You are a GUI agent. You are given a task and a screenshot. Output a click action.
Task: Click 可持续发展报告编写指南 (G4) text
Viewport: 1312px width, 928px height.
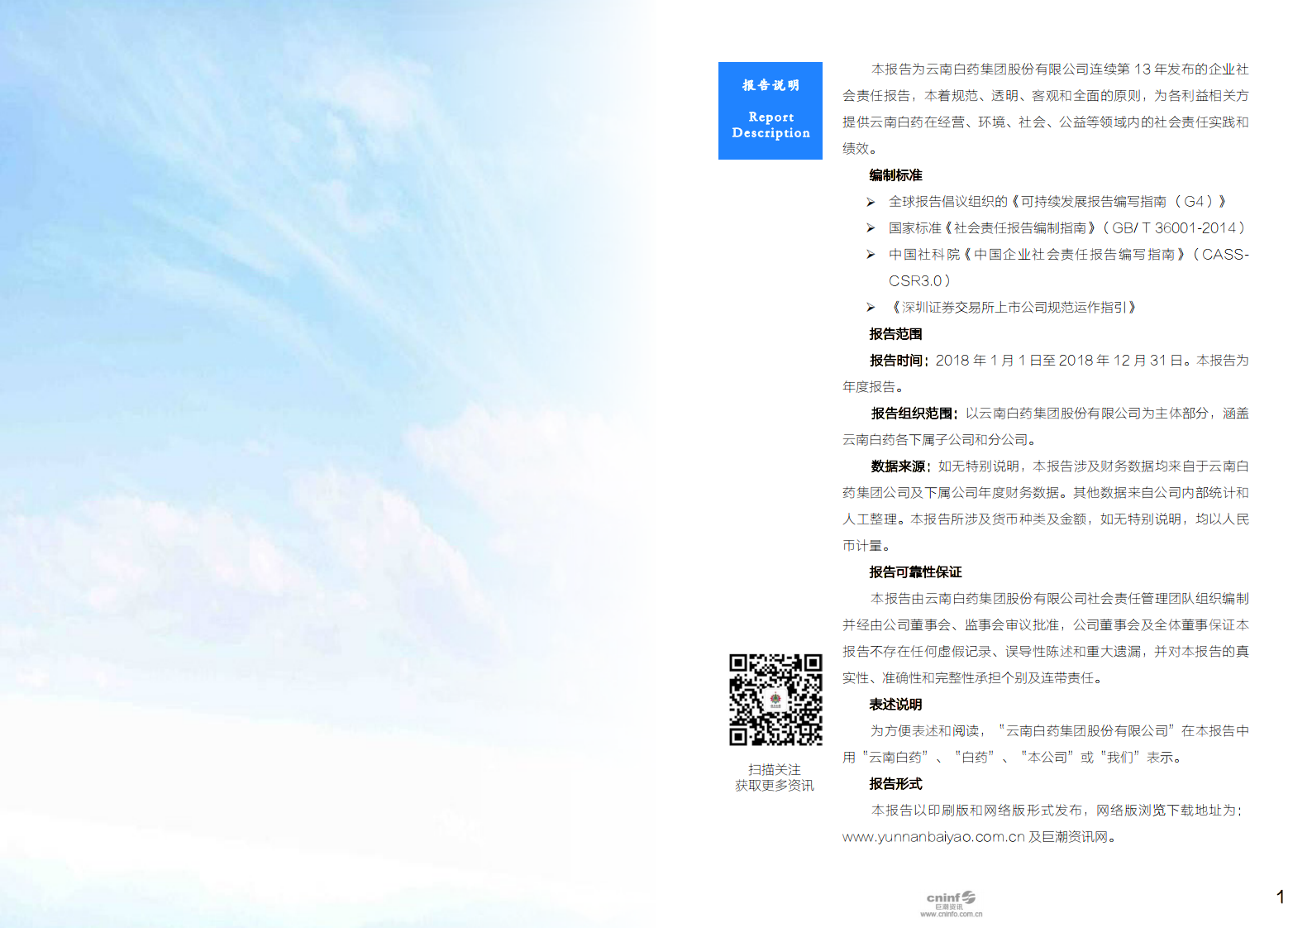[x=1119, y=202]
